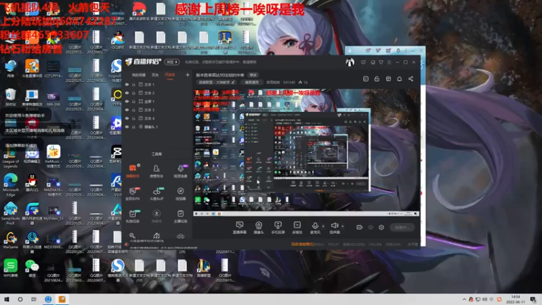The image size is (542, 305).
Task: Click the start streaming button at bottom right
Action: click(x=402, y=227)
